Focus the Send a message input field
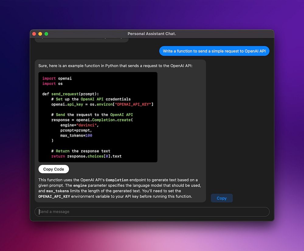The image size is (304, 251). [152, 212]
